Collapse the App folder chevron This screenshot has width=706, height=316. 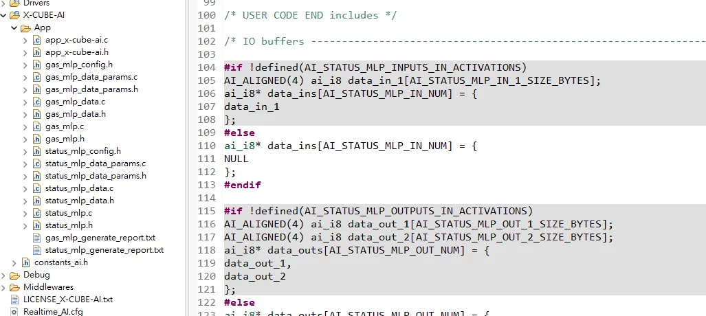(x=14, y=28)
